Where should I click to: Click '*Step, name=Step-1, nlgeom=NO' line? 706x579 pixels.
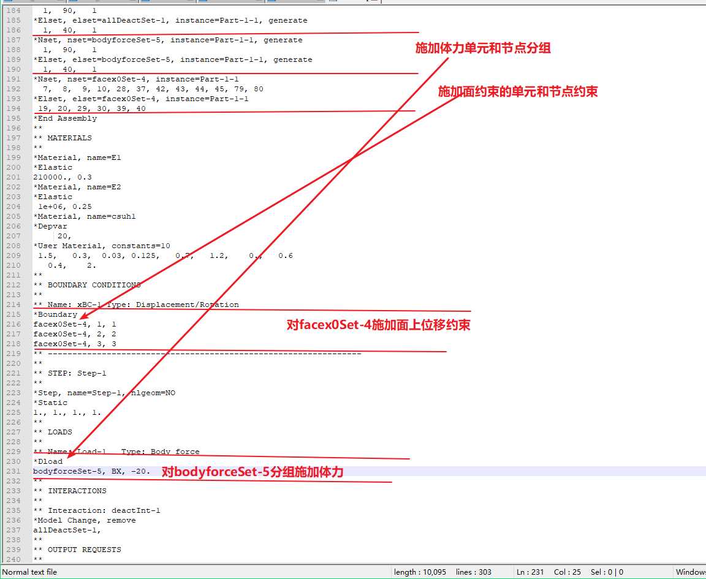tap(104, 393)
